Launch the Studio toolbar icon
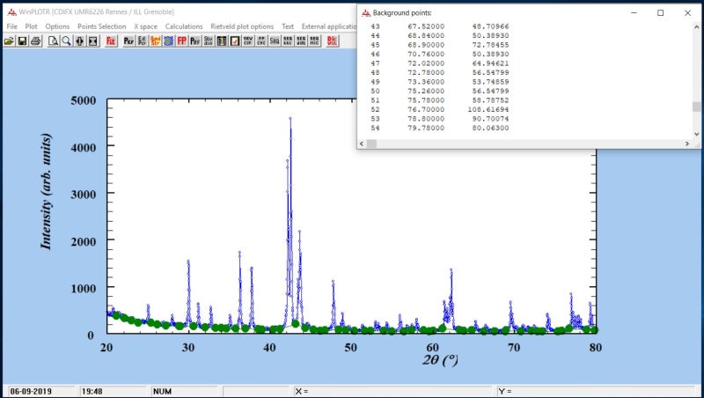704x398 pixels. (208, 41)
